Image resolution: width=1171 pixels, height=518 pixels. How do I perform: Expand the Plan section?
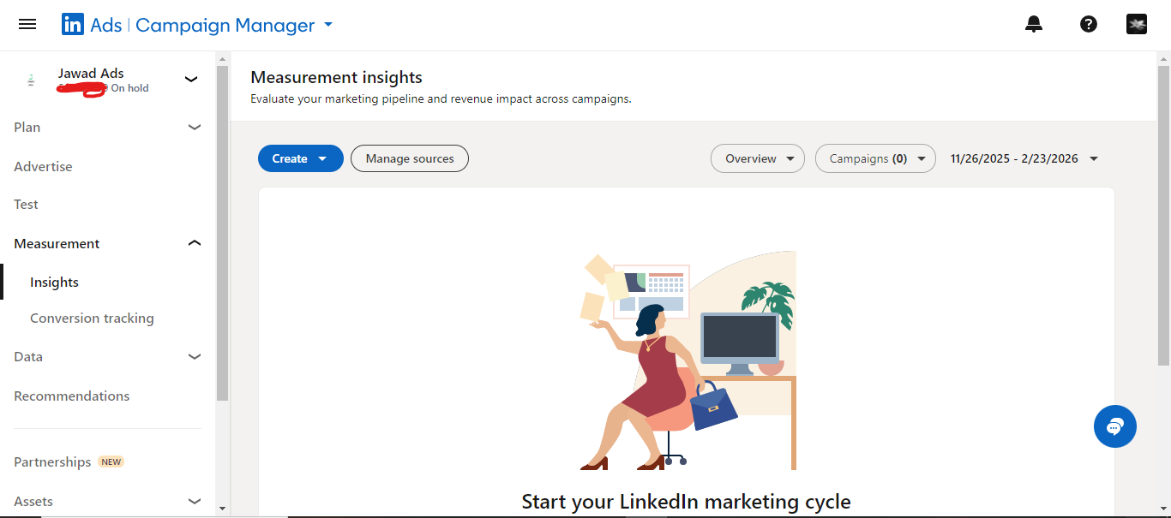pos(195,128)
